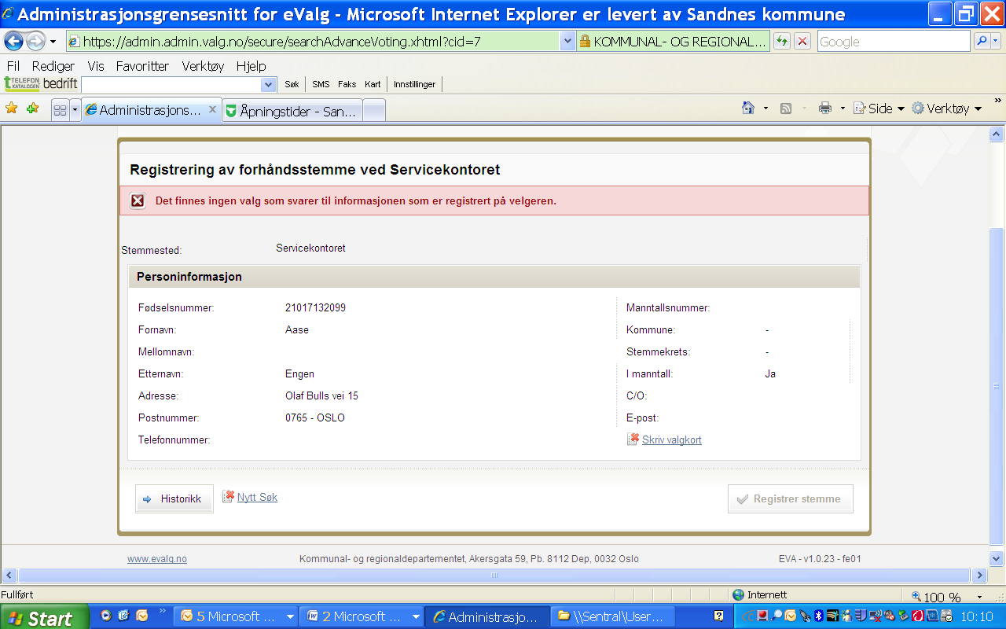Viewport: 1006px width, 629px height.
Task: Click the Skriv valgkort link
Action: [671, 440]
